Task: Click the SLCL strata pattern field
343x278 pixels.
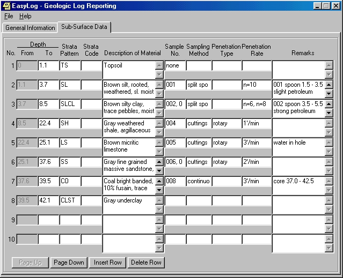Action: pos(70,104)
